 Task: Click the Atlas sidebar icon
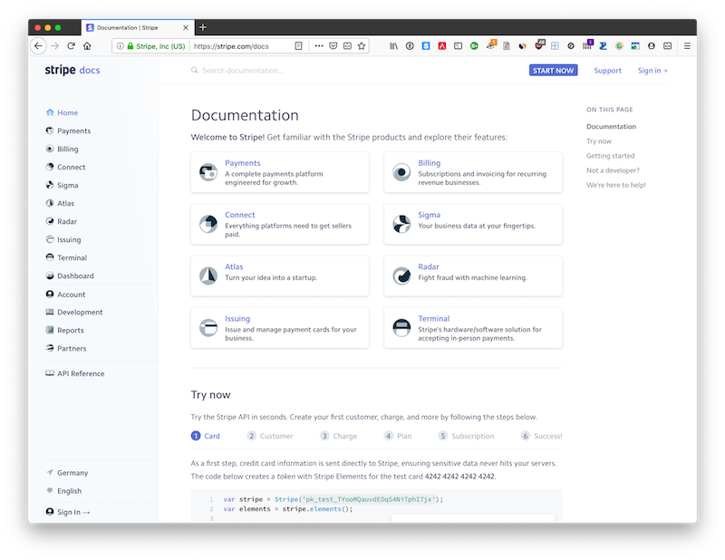click(50, 203)
